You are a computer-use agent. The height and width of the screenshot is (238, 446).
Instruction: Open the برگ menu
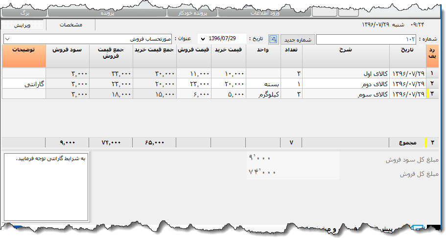coord(25,13)
